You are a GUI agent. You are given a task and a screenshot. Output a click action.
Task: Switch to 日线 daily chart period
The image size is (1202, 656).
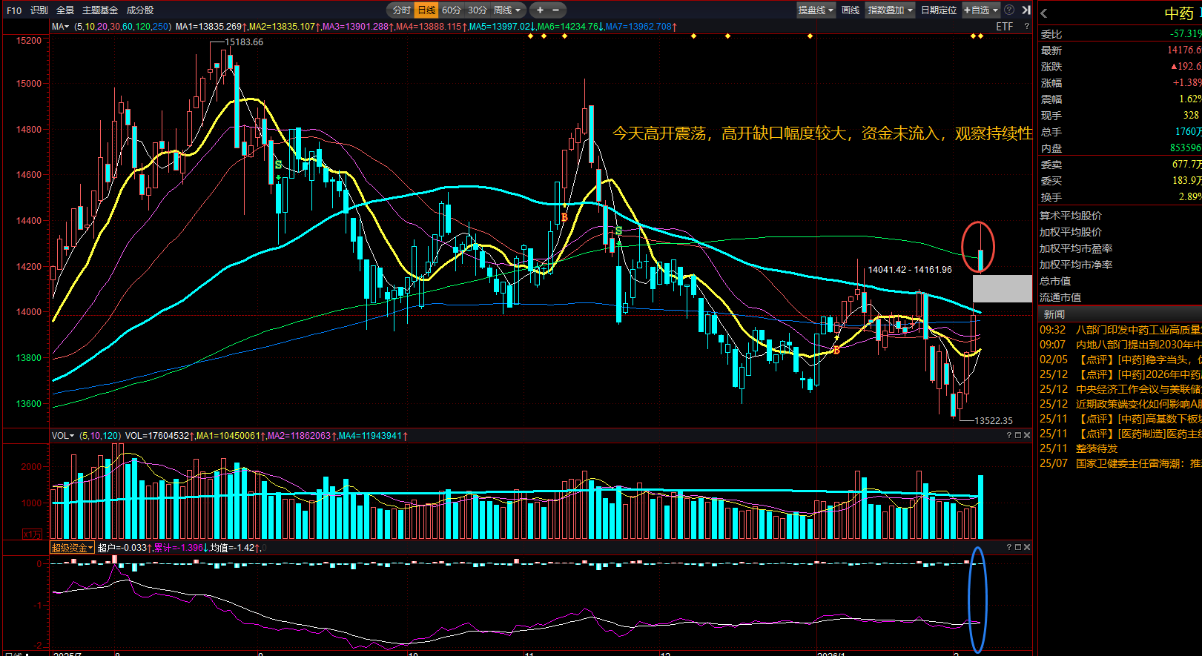426,10
